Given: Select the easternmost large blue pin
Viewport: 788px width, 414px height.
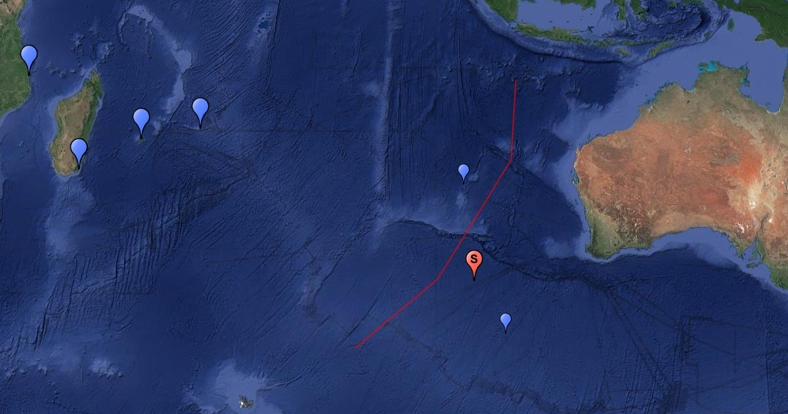Looking at the screenshot, I should pos(200,111).
